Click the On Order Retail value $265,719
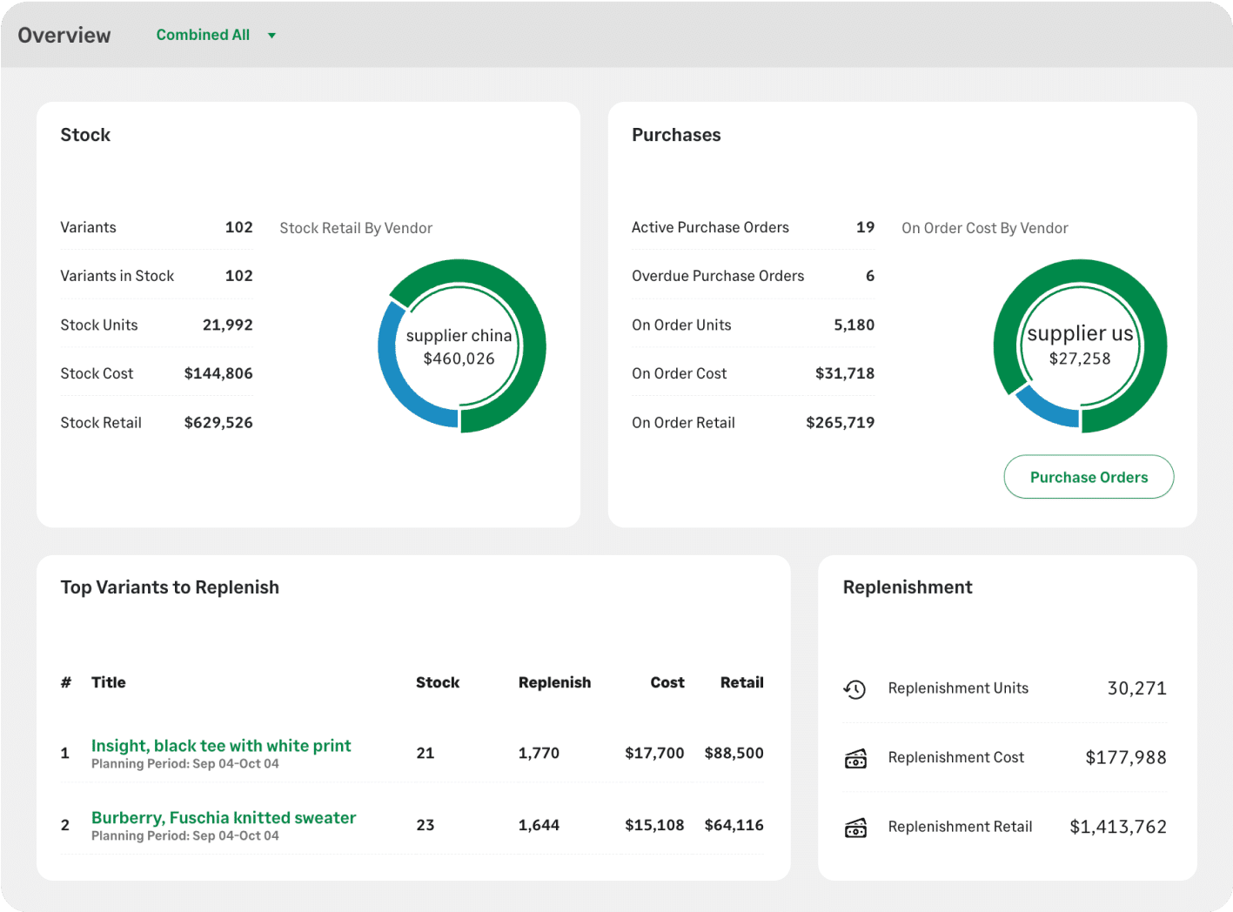 coord(841,422)
